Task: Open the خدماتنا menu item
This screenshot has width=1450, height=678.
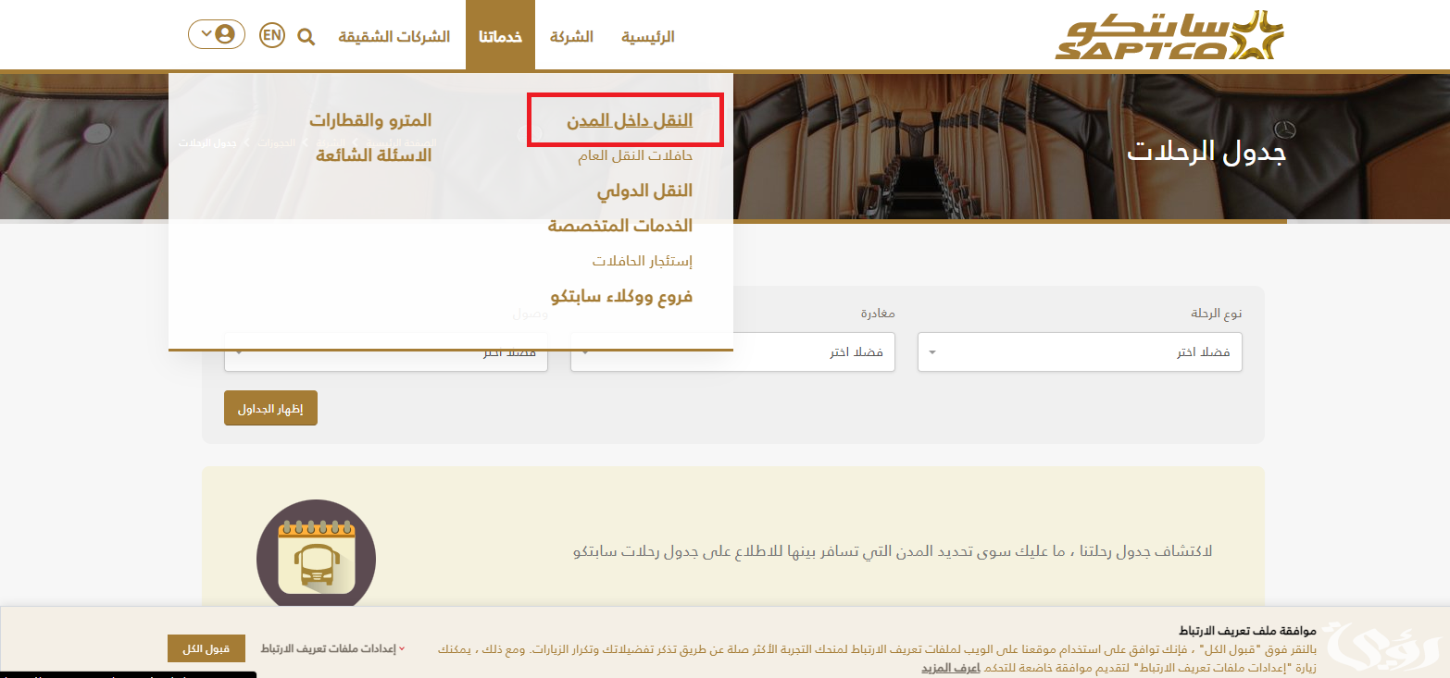Action: (x=500, y=37)
